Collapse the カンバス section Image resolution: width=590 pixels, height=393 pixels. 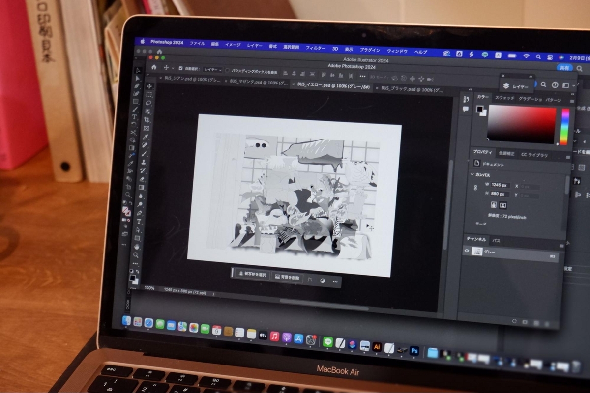pos(473,175)
